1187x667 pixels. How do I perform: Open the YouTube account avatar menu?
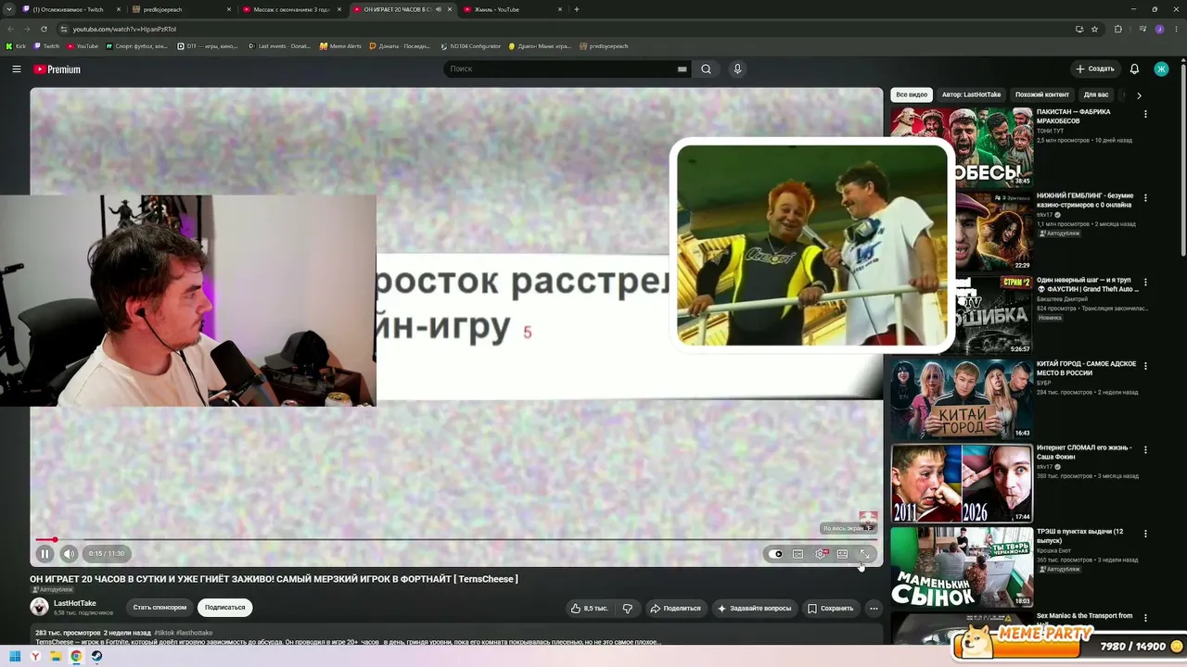click(x=1161, y=69)
